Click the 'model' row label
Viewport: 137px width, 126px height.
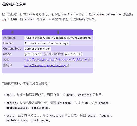pyautogui.click(x=7, y=54)
